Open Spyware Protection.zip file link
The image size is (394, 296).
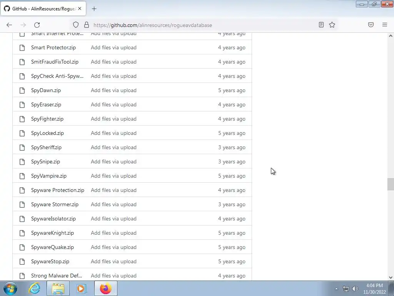coord(58,190)
